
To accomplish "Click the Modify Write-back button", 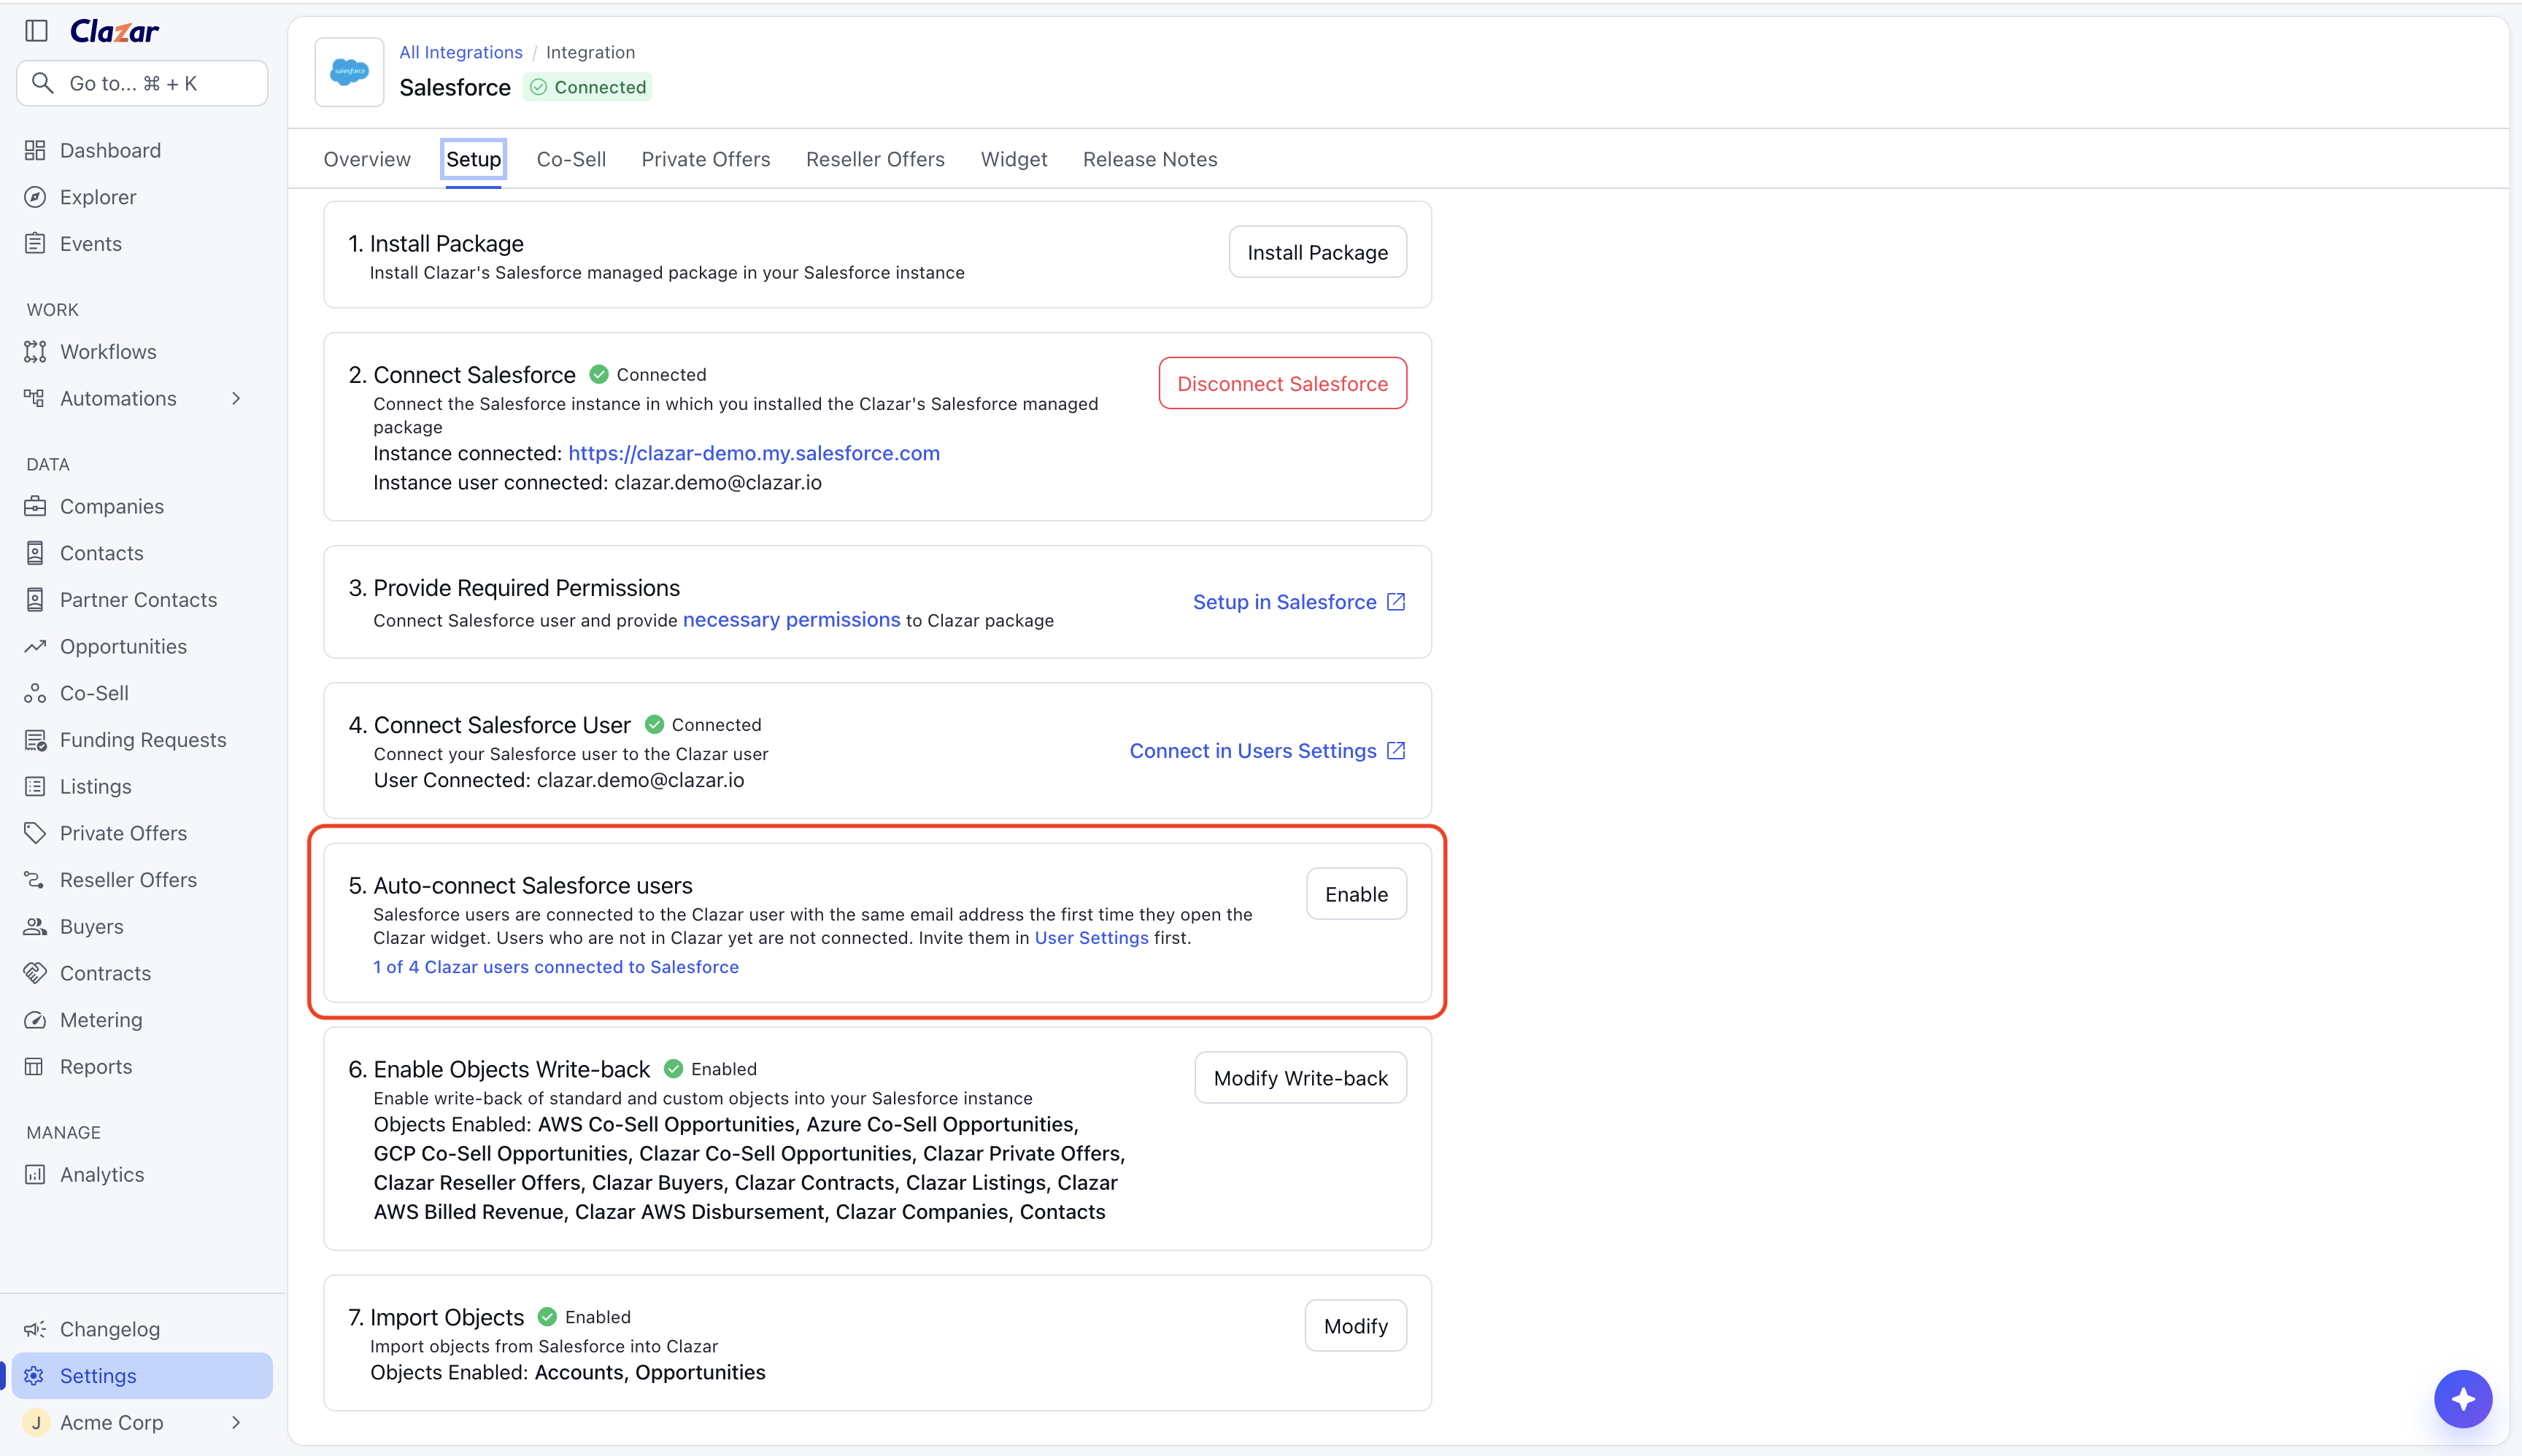I will (1300, 1078).
